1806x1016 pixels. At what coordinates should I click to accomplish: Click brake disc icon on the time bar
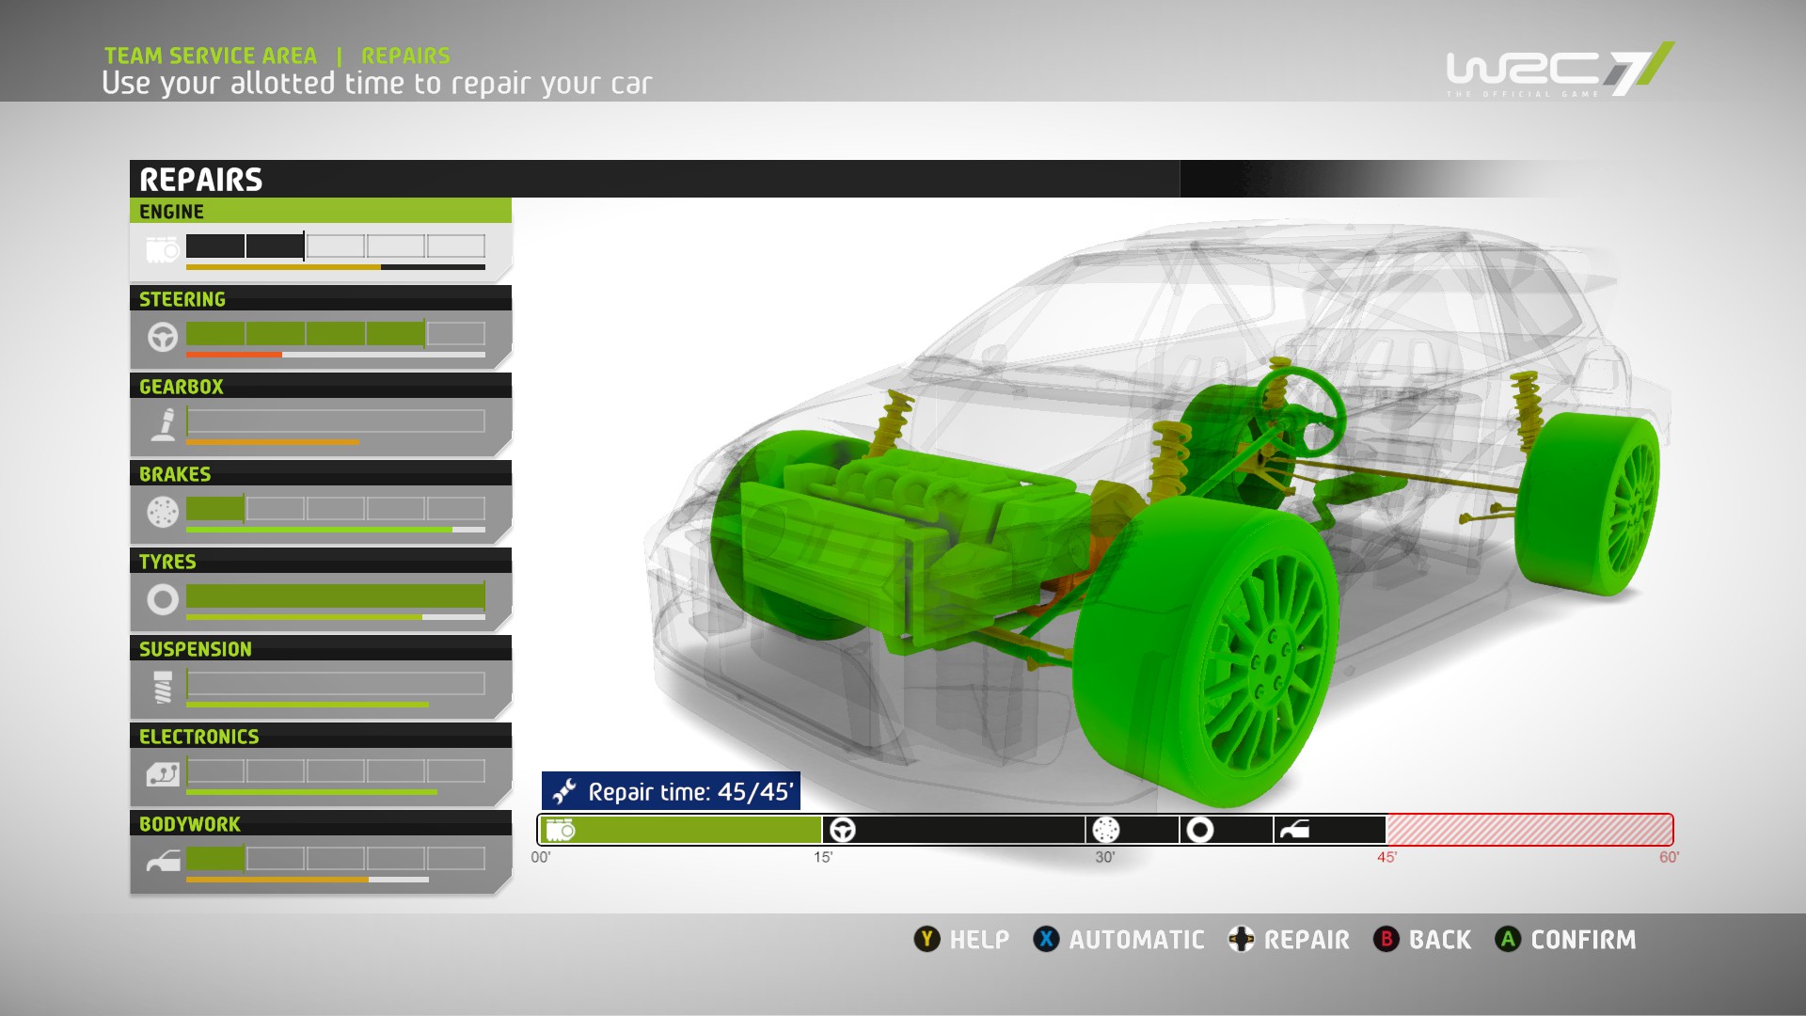point(1106,830)
